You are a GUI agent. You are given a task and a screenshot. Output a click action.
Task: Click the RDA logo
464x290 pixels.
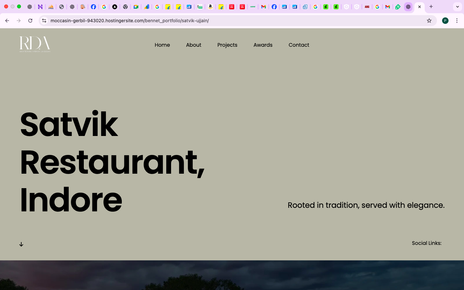point(35,44)
